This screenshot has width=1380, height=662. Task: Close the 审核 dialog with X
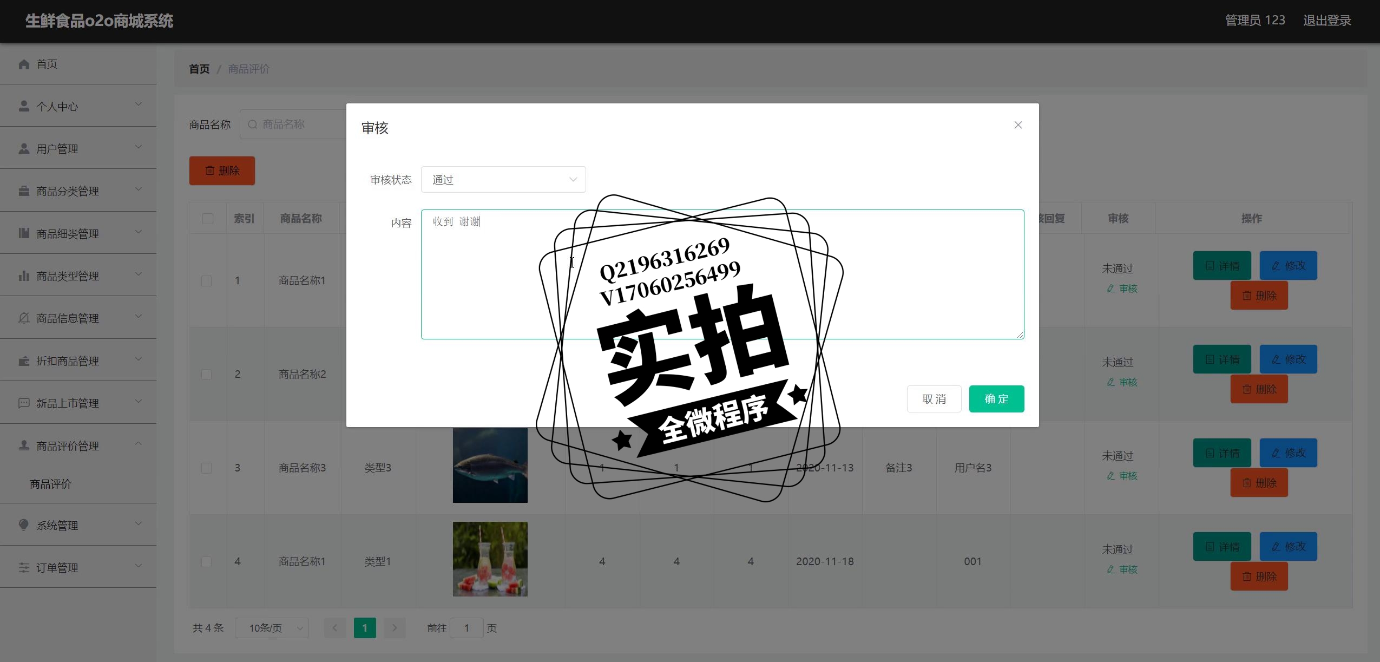click(1018, 125)
